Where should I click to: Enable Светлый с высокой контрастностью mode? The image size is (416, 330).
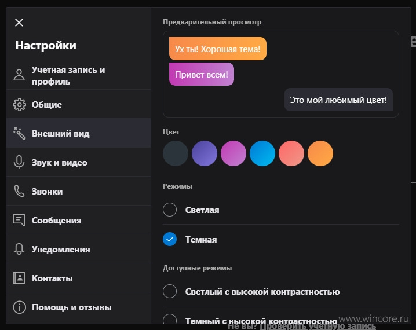pos(170,291)
